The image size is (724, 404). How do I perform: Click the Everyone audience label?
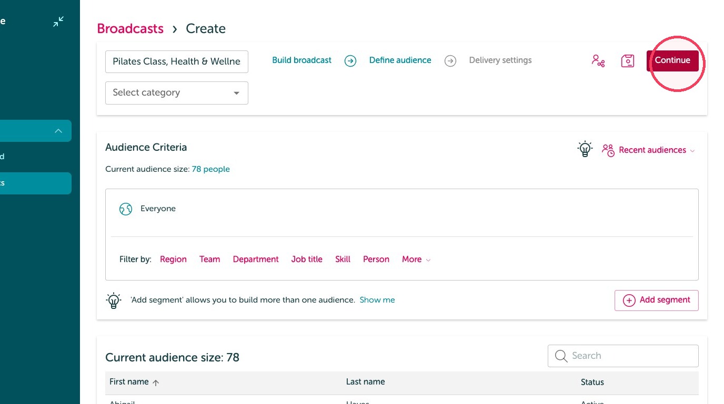(158, 209)
